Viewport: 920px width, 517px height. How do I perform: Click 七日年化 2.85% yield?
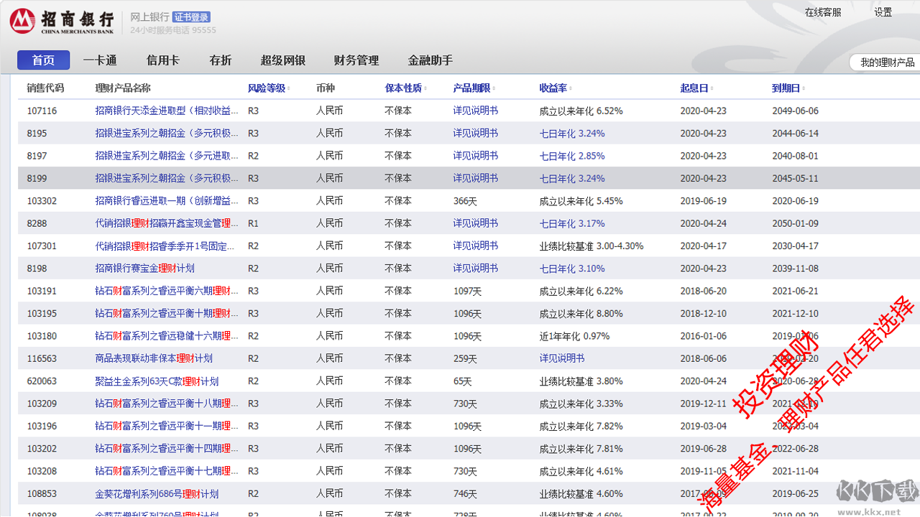click(x=572, y=156)
